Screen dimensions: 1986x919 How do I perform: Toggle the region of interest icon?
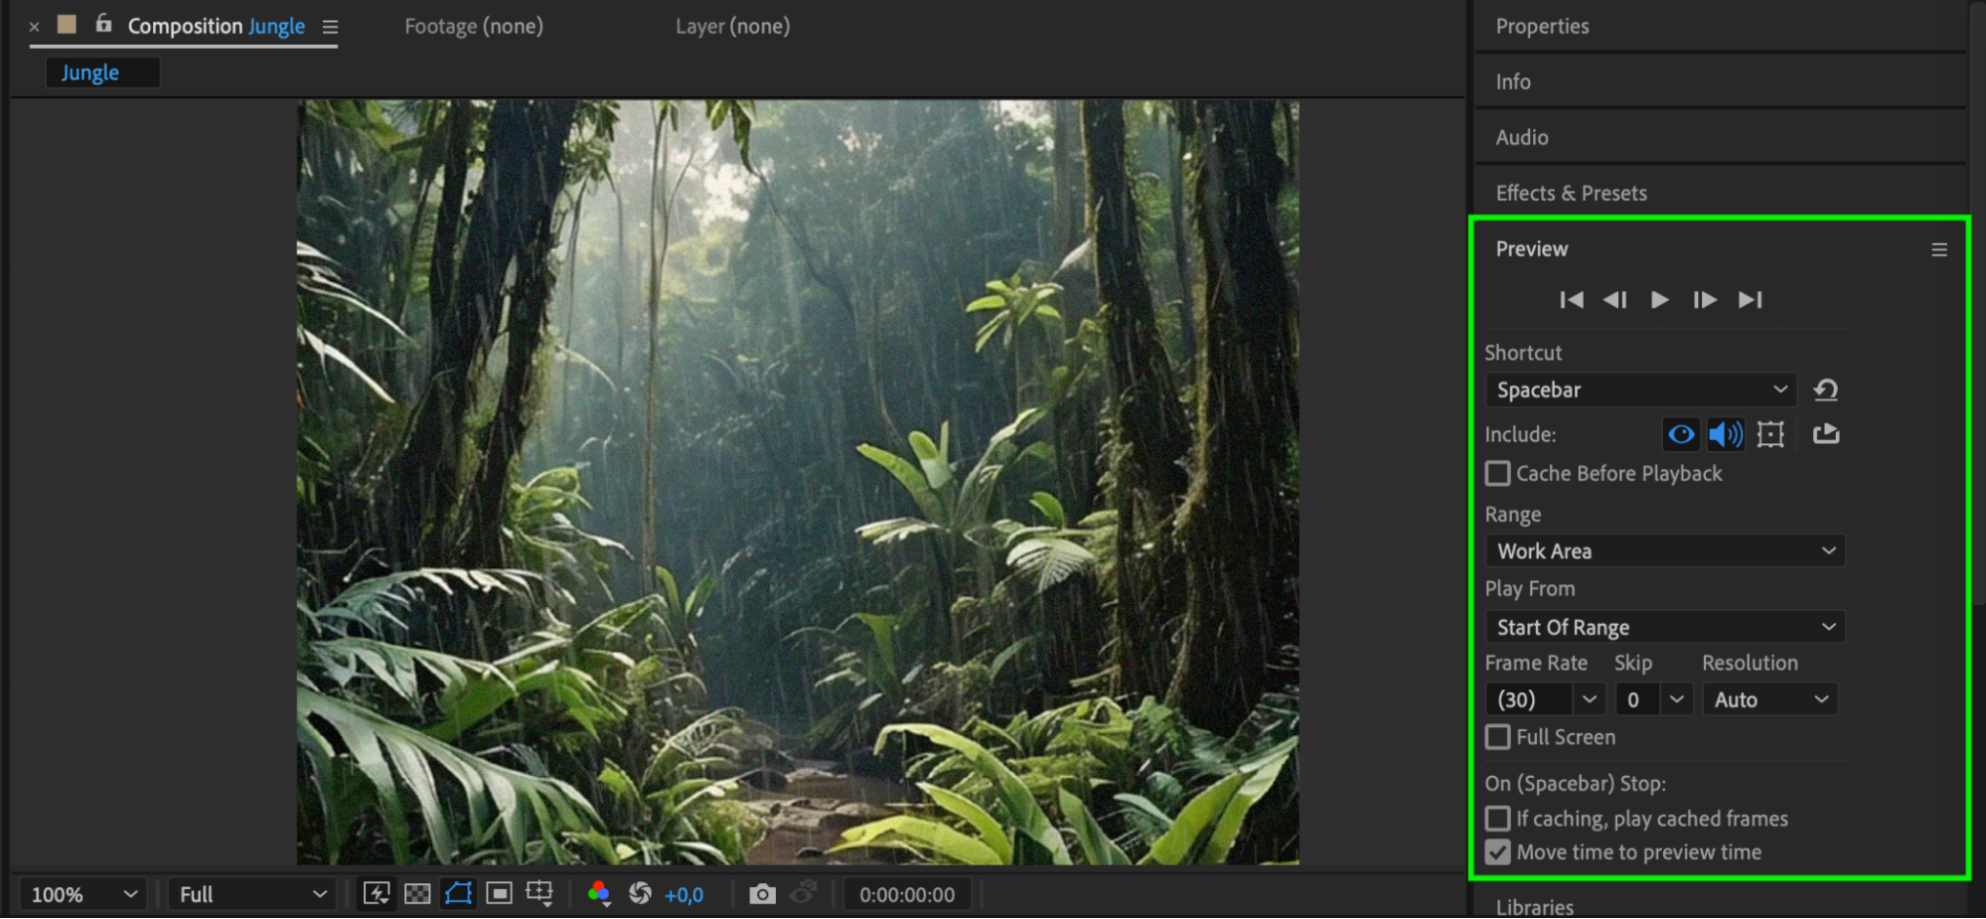499,894
